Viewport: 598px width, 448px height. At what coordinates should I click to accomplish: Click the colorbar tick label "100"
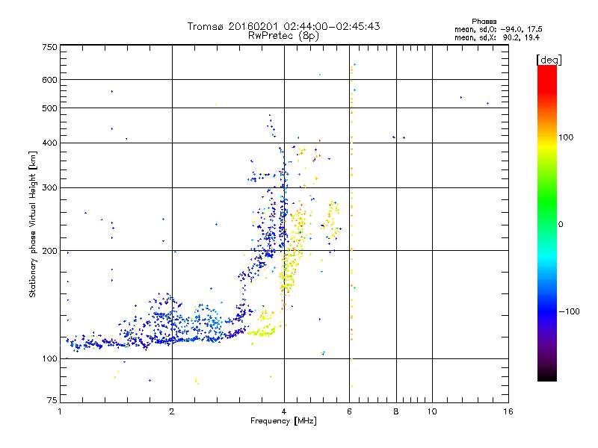[x=566, y=137]
